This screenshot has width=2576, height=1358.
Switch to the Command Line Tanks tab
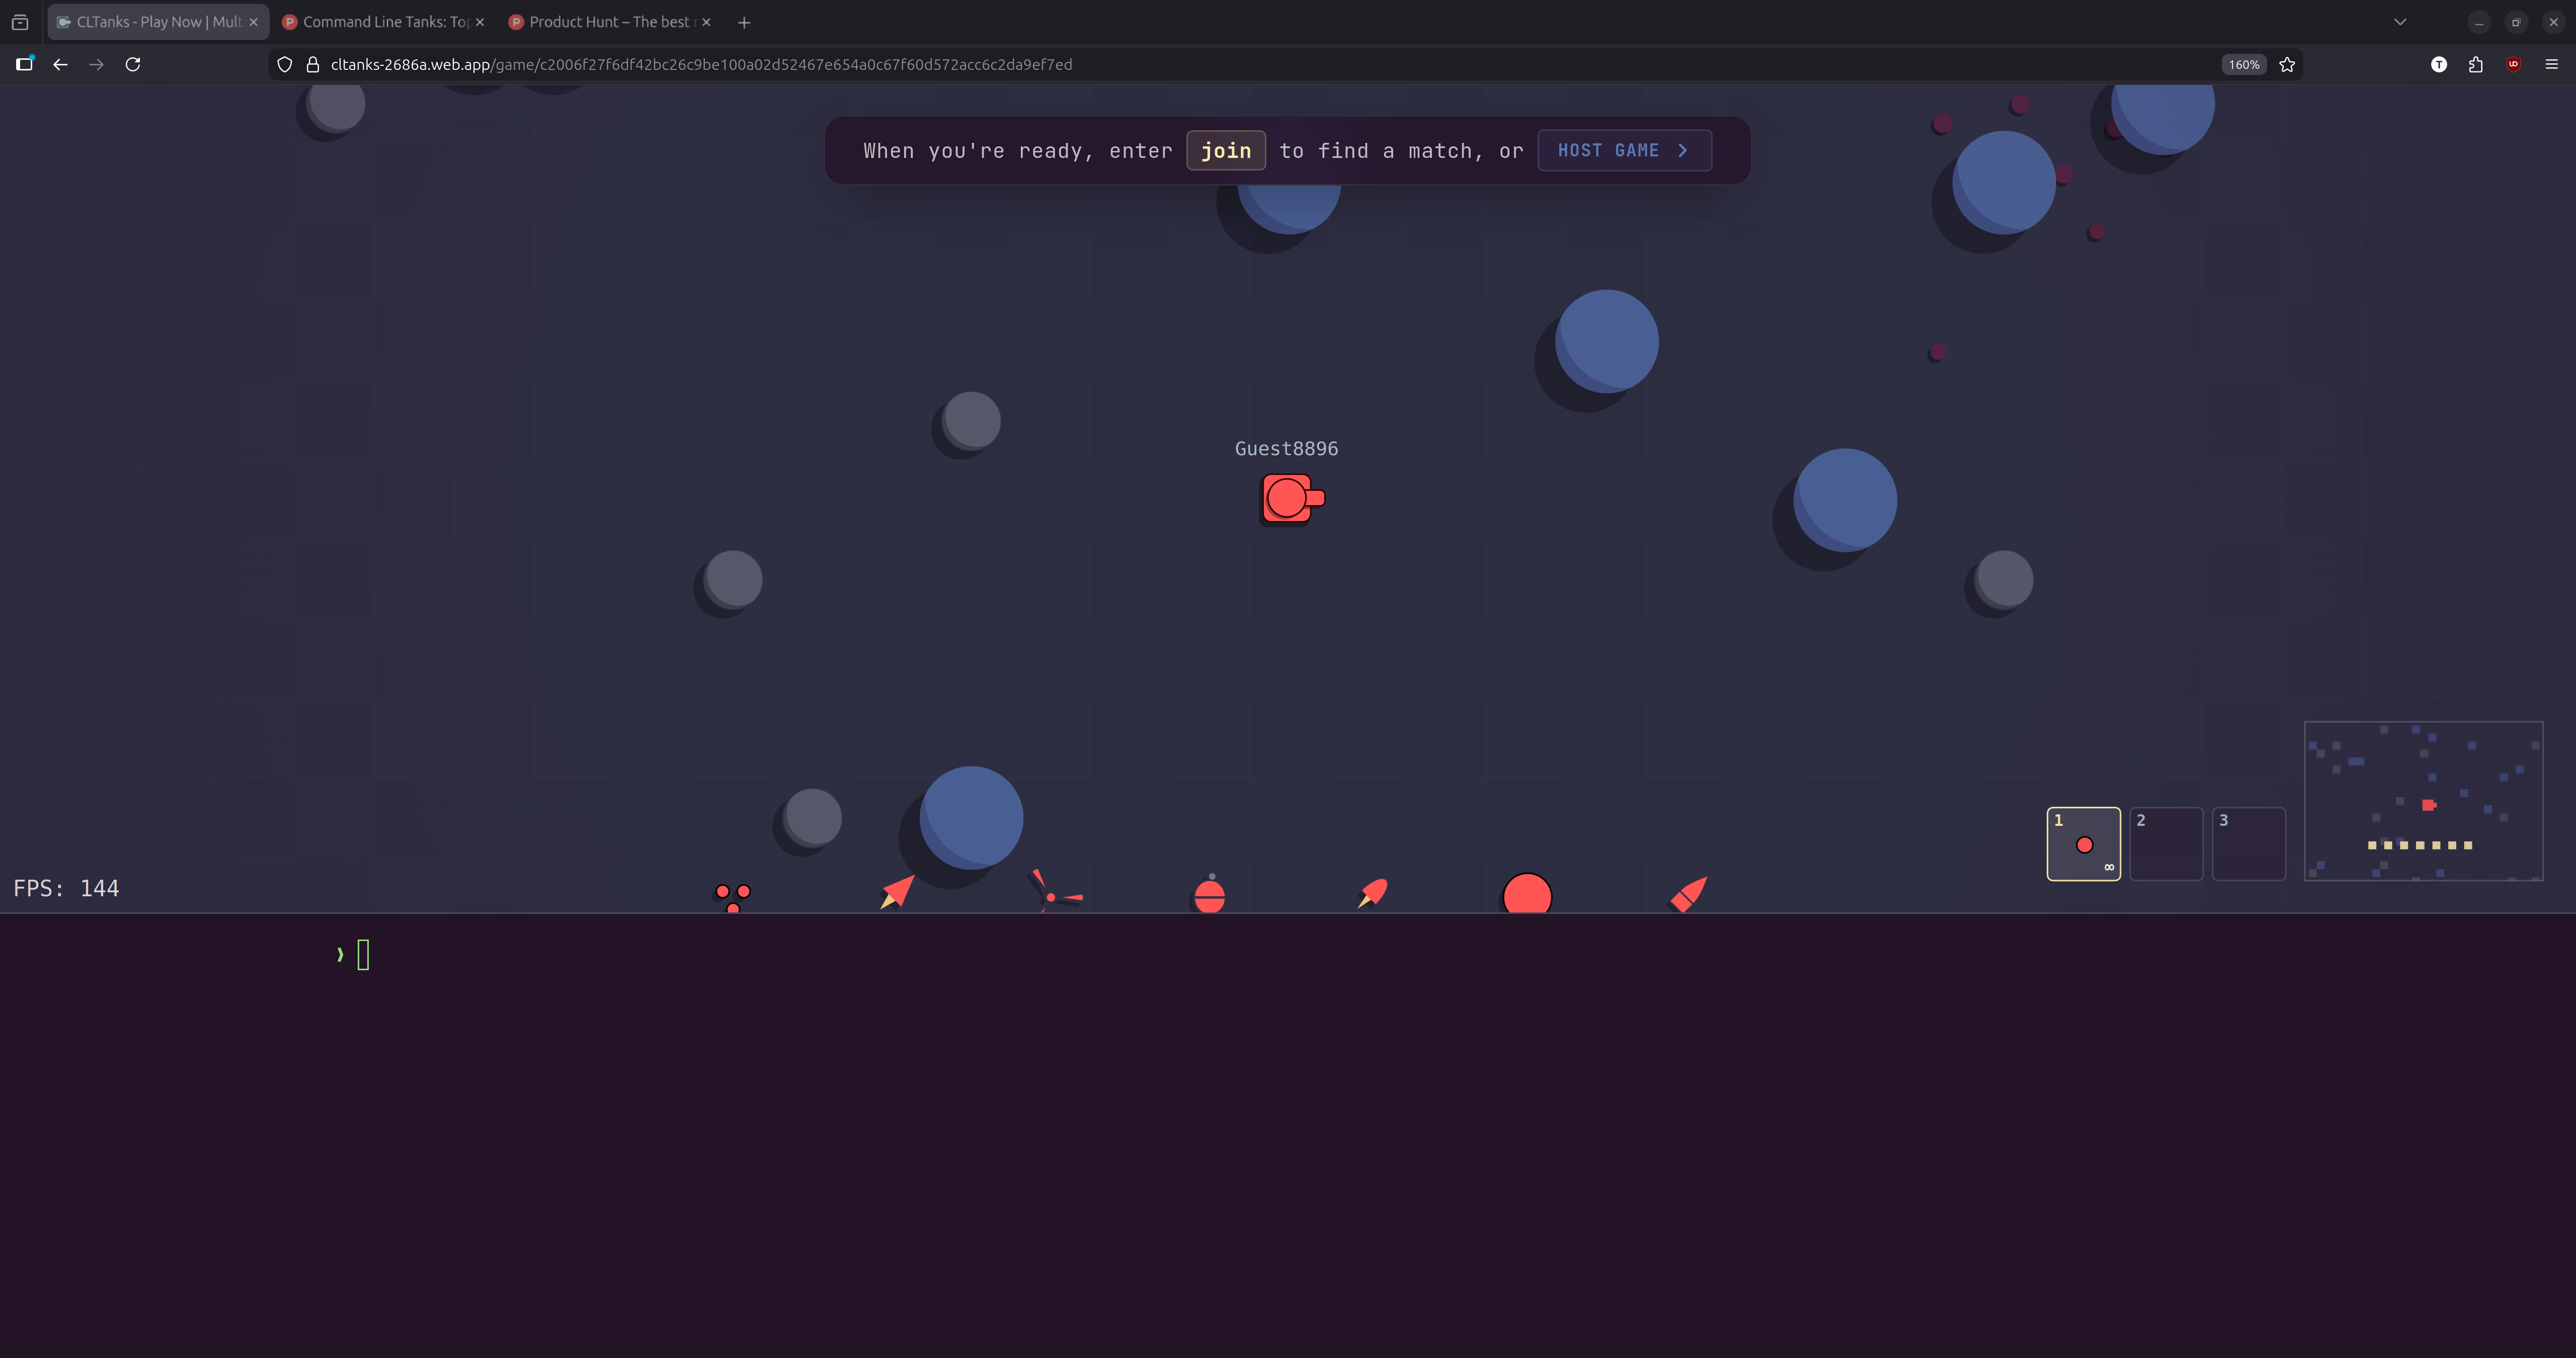(x=380, y=21)
